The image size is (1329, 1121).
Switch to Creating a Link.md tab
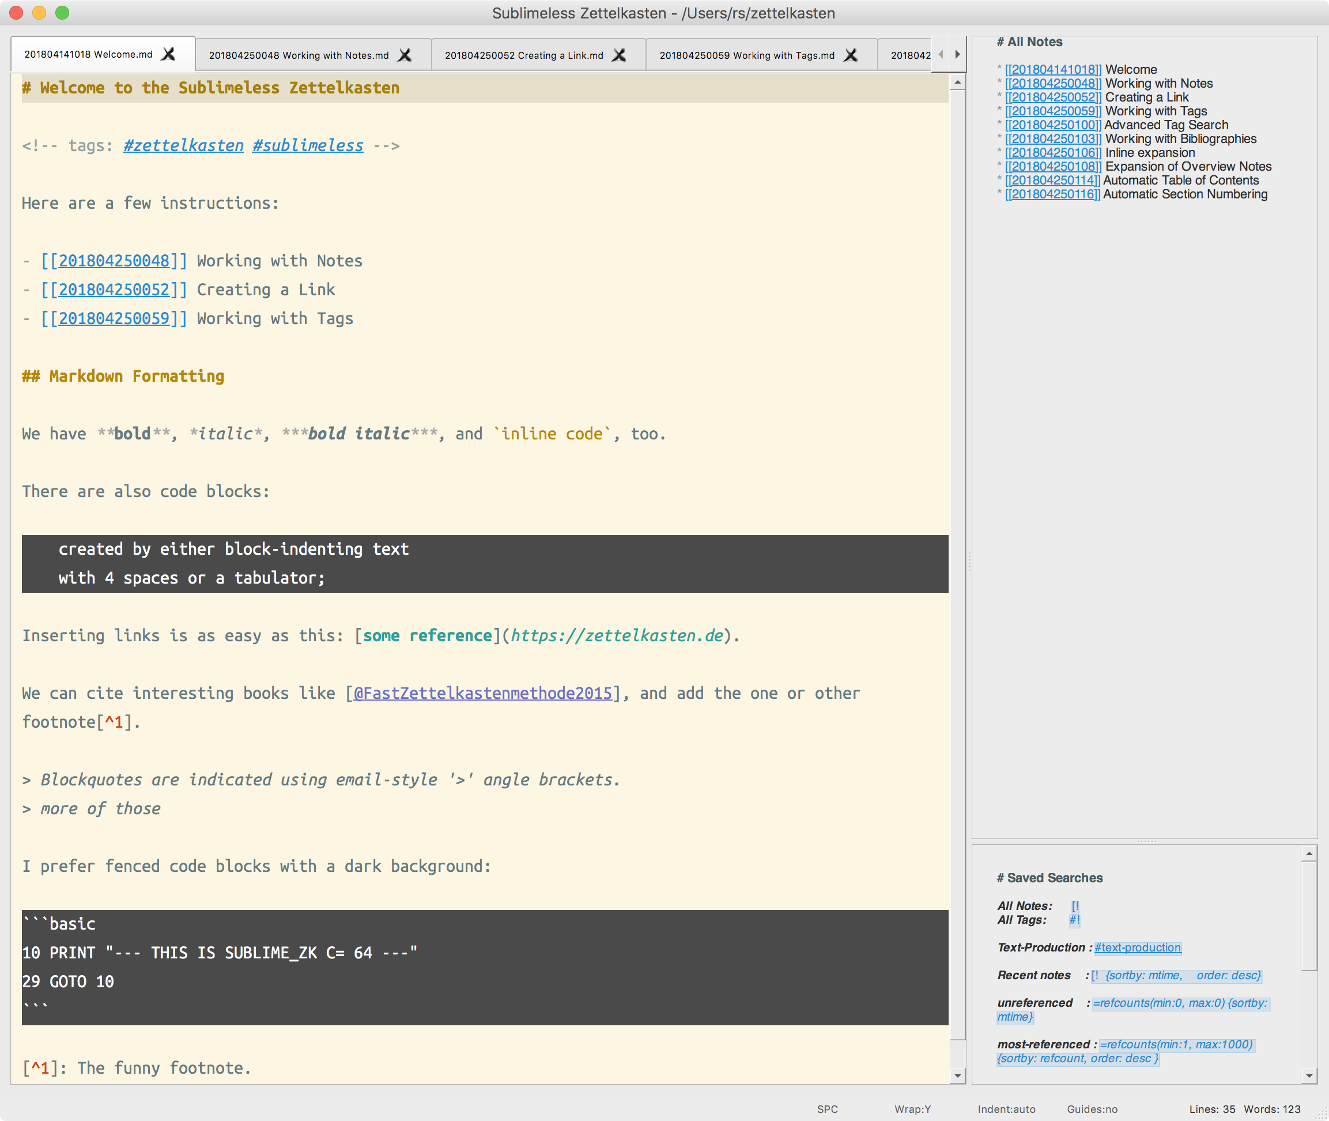[523, 56]
